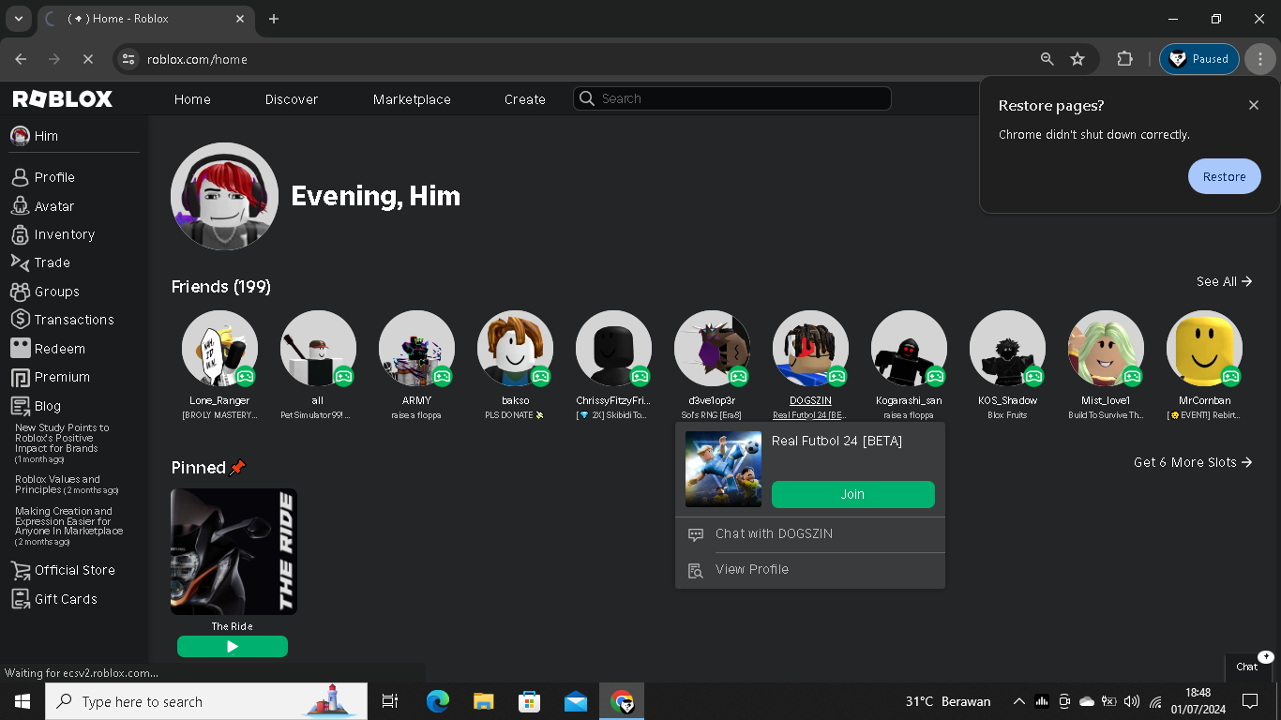The image size is (1281, 720).
Task: Click the View Profile magnifier icon
Action: (x=696, y=570)
